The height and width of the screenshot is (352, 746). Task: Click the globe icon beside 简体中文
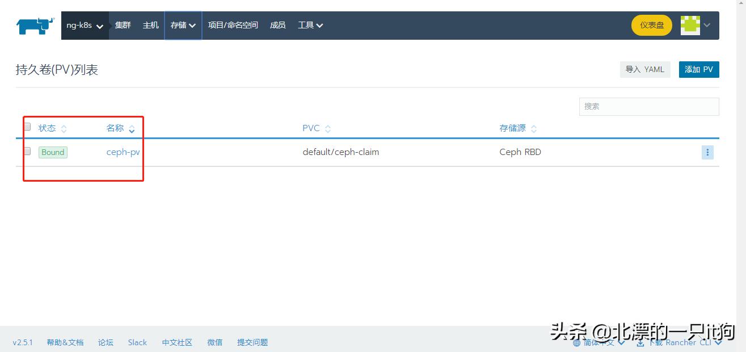pos(578,342)
